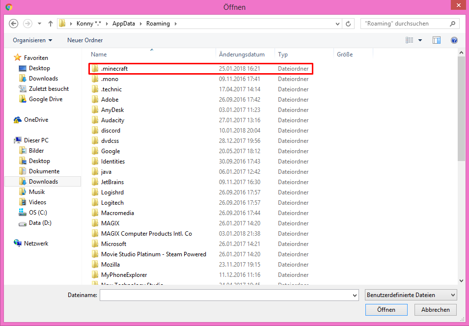Select "Movie Studio Platinum - Steam Powered" folder

click(x=153, y=254)
